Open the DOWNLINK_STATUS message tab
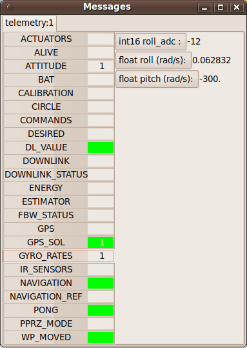Viewport: 247px width, 348px height. coord(59,174)
